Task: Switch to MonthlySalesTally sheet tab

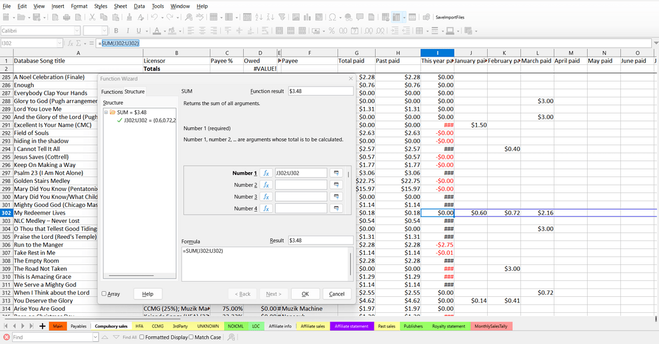Action: coord(491,326)
